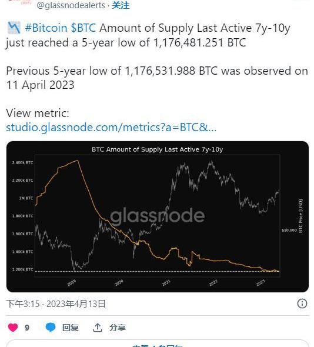The image size is (314, 347).
Task: Click the @glassnodealerts handle
Action: 71,5
